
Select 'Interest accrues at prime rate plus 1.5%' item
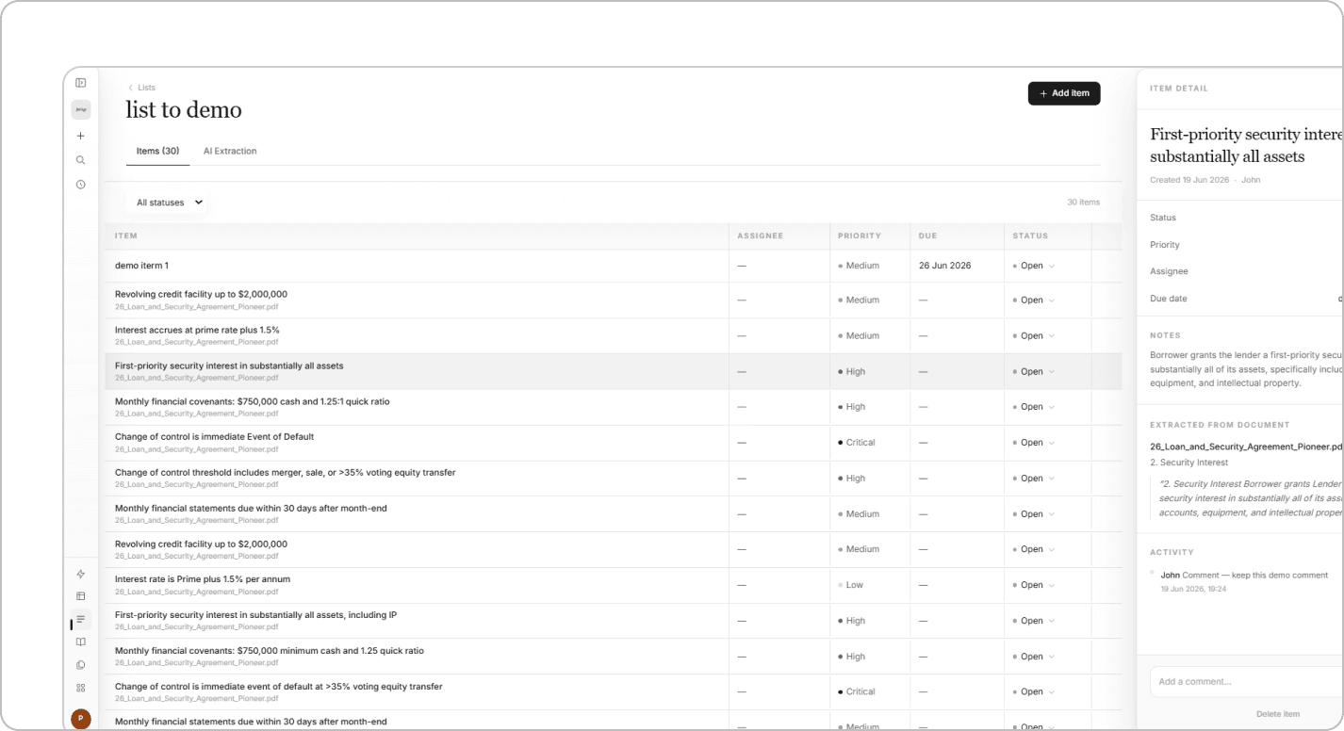[197, 330]
